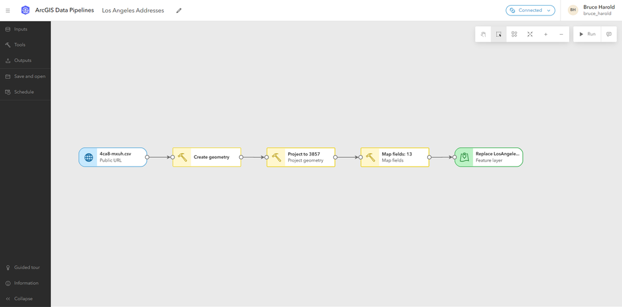Click the input port of Create geometry node
Screen dimensions: 622x307
[172, 157]
